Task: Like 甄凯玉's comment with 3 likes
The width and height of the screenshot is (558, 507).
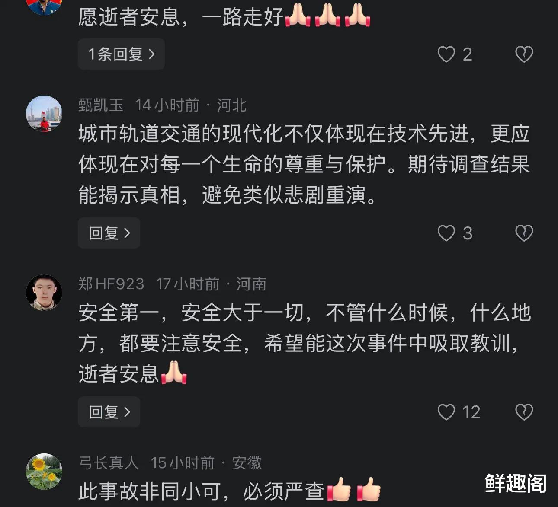Action: click(446, 233)
